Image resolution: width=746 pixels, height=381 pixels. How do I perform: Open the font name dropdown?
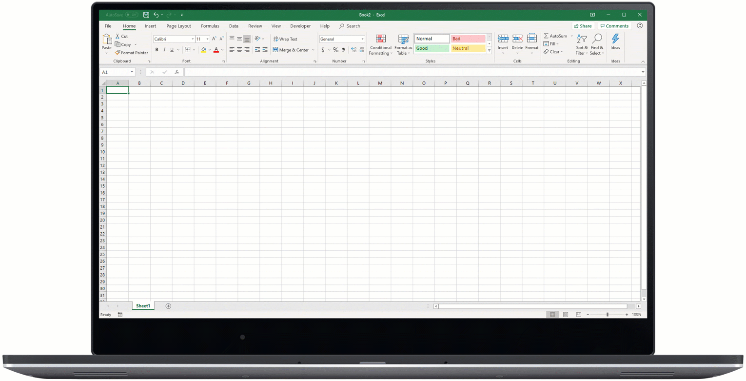pyautogui.click(x=193, y=39)
